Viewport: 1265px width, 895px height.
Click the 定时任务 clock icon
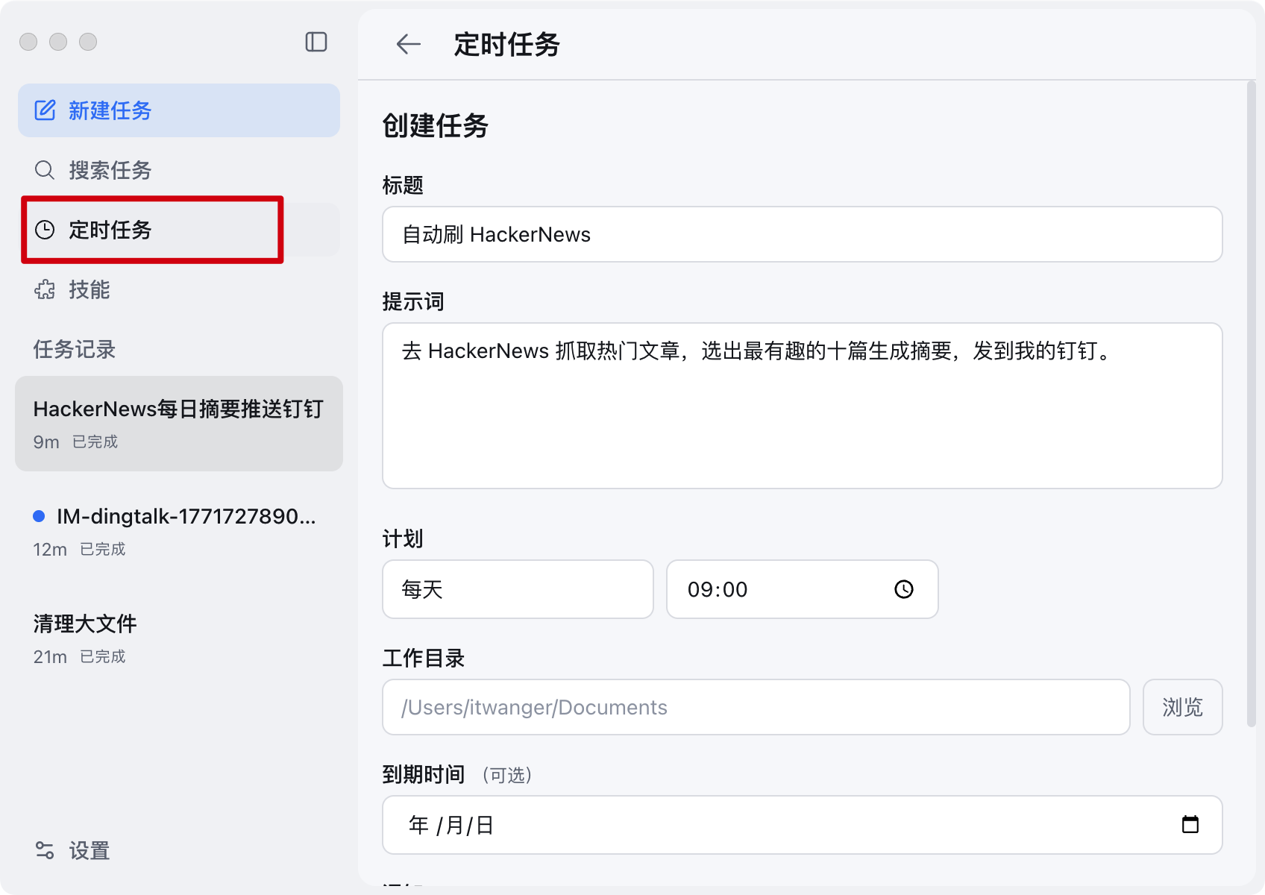pos(45,230)
